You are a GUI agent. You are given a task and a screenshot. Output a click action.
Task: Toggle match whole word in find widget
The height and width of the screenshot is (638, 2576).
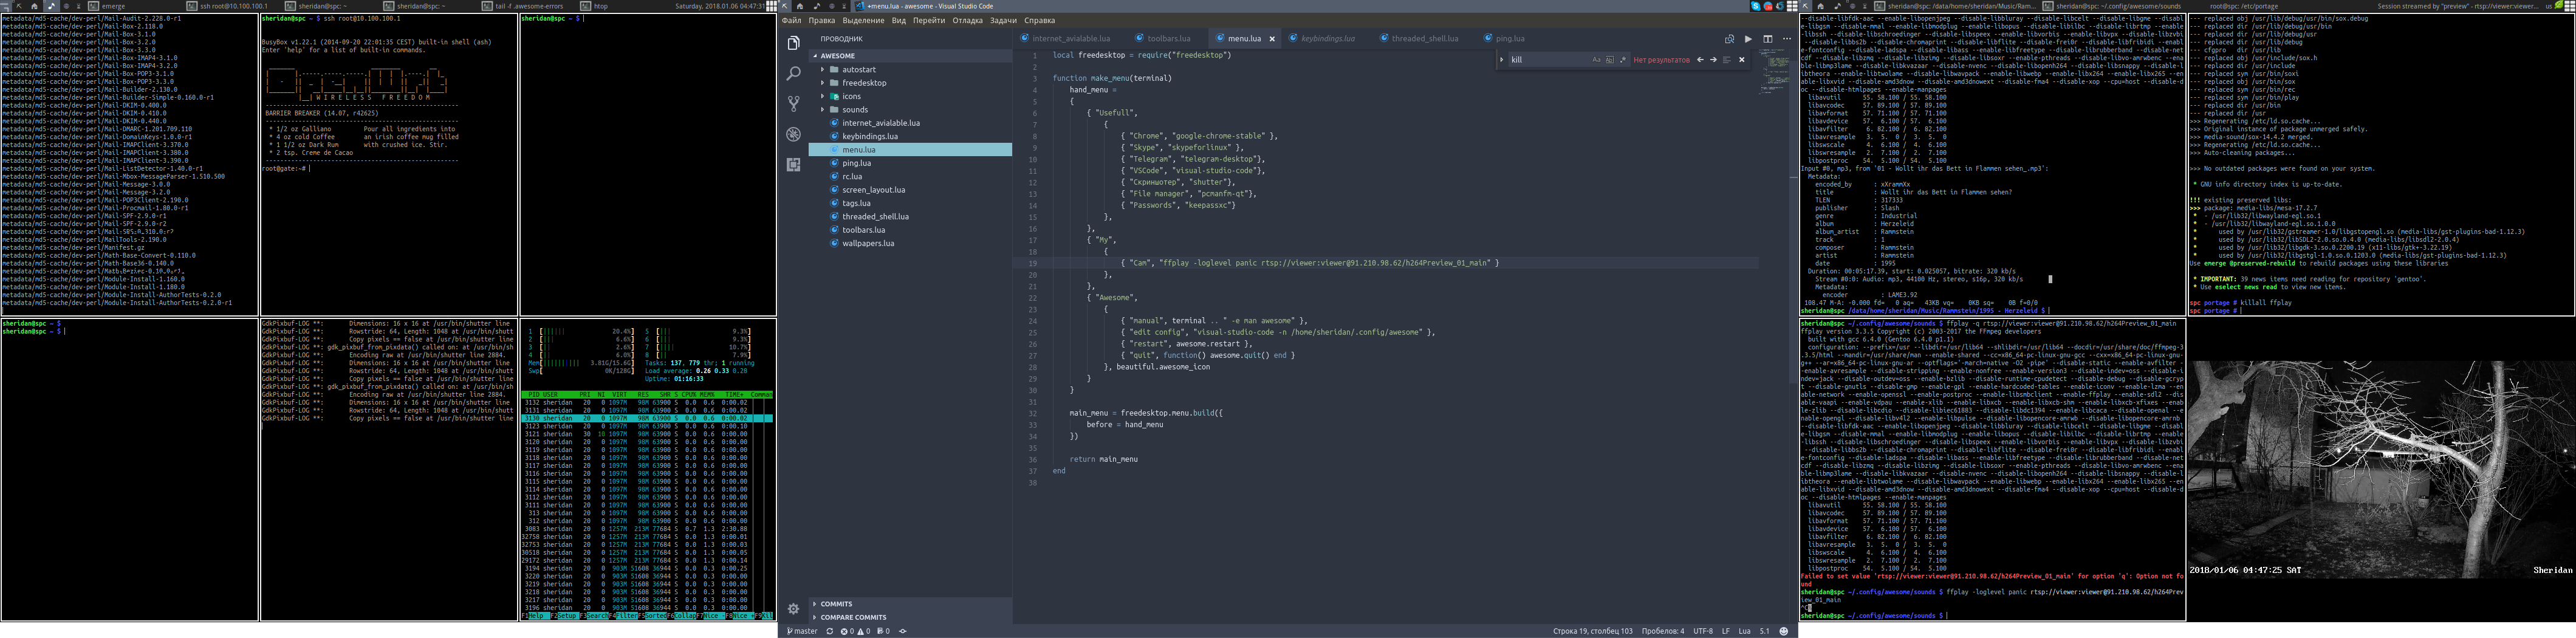[1609, 60]
